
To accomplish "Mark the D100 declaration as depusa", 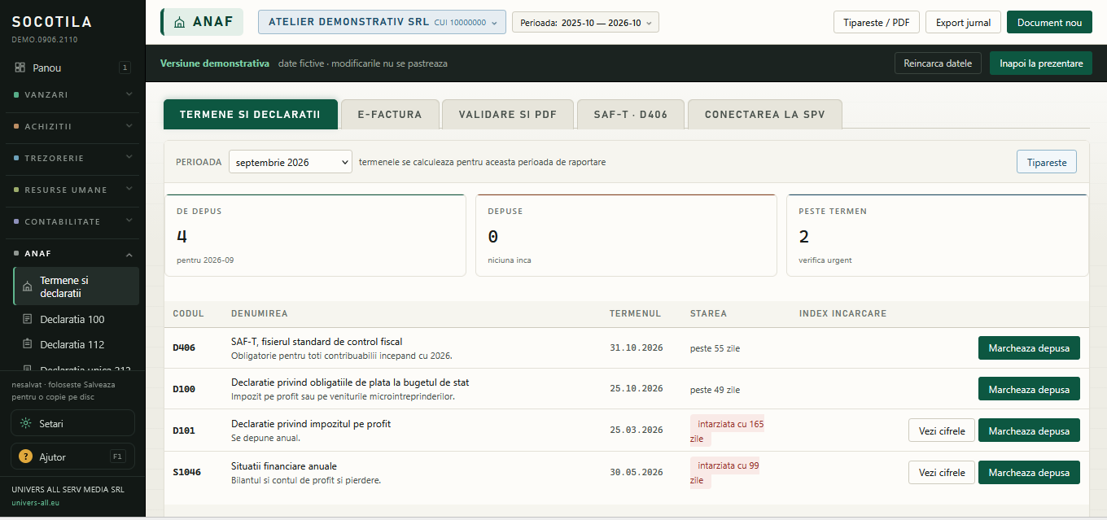I will (1029, 389).
